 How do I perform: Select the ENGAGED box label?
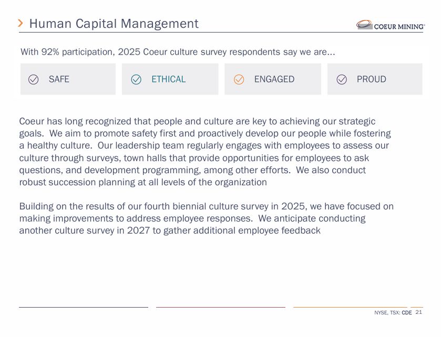(x=274, y=79)
